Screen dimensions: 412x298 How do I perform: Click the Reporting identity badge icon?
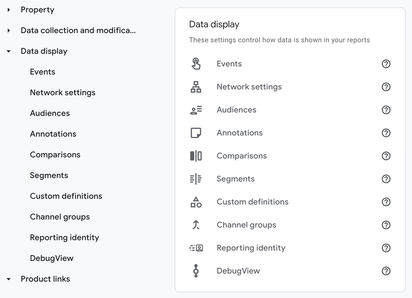coord(196,248)
